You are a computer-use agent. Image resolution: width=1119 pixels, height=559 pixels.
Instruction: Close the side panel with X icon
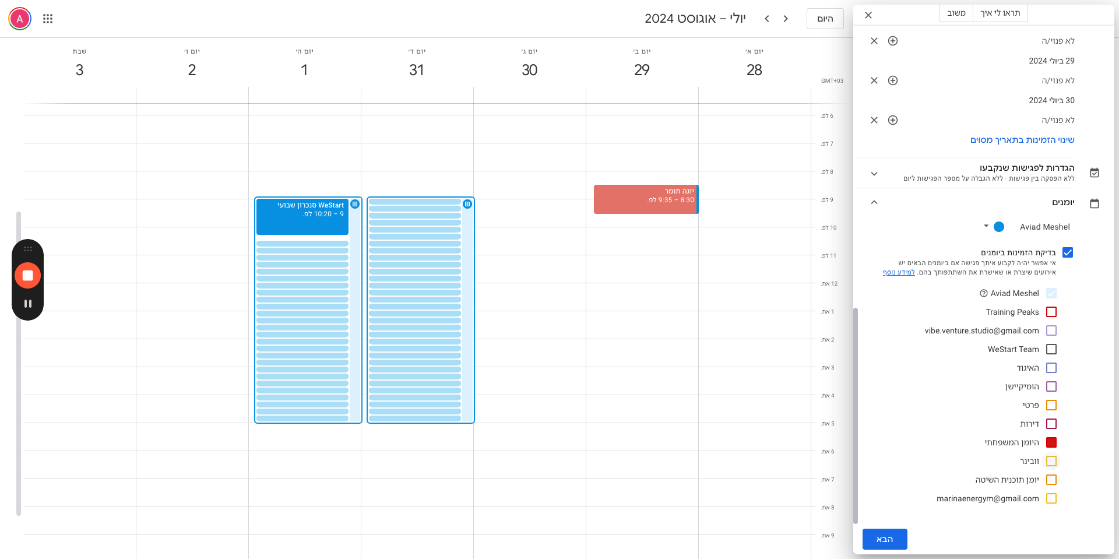868,15
